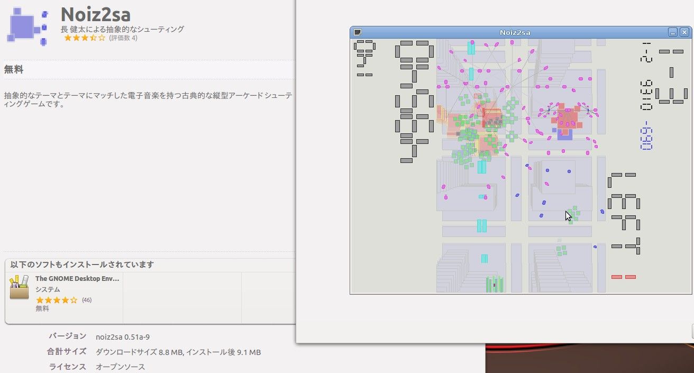Select the developer subtitle 長 健太による抽象的なシューティング
Viewport: 694px width, 373px height.
(122, 29)
